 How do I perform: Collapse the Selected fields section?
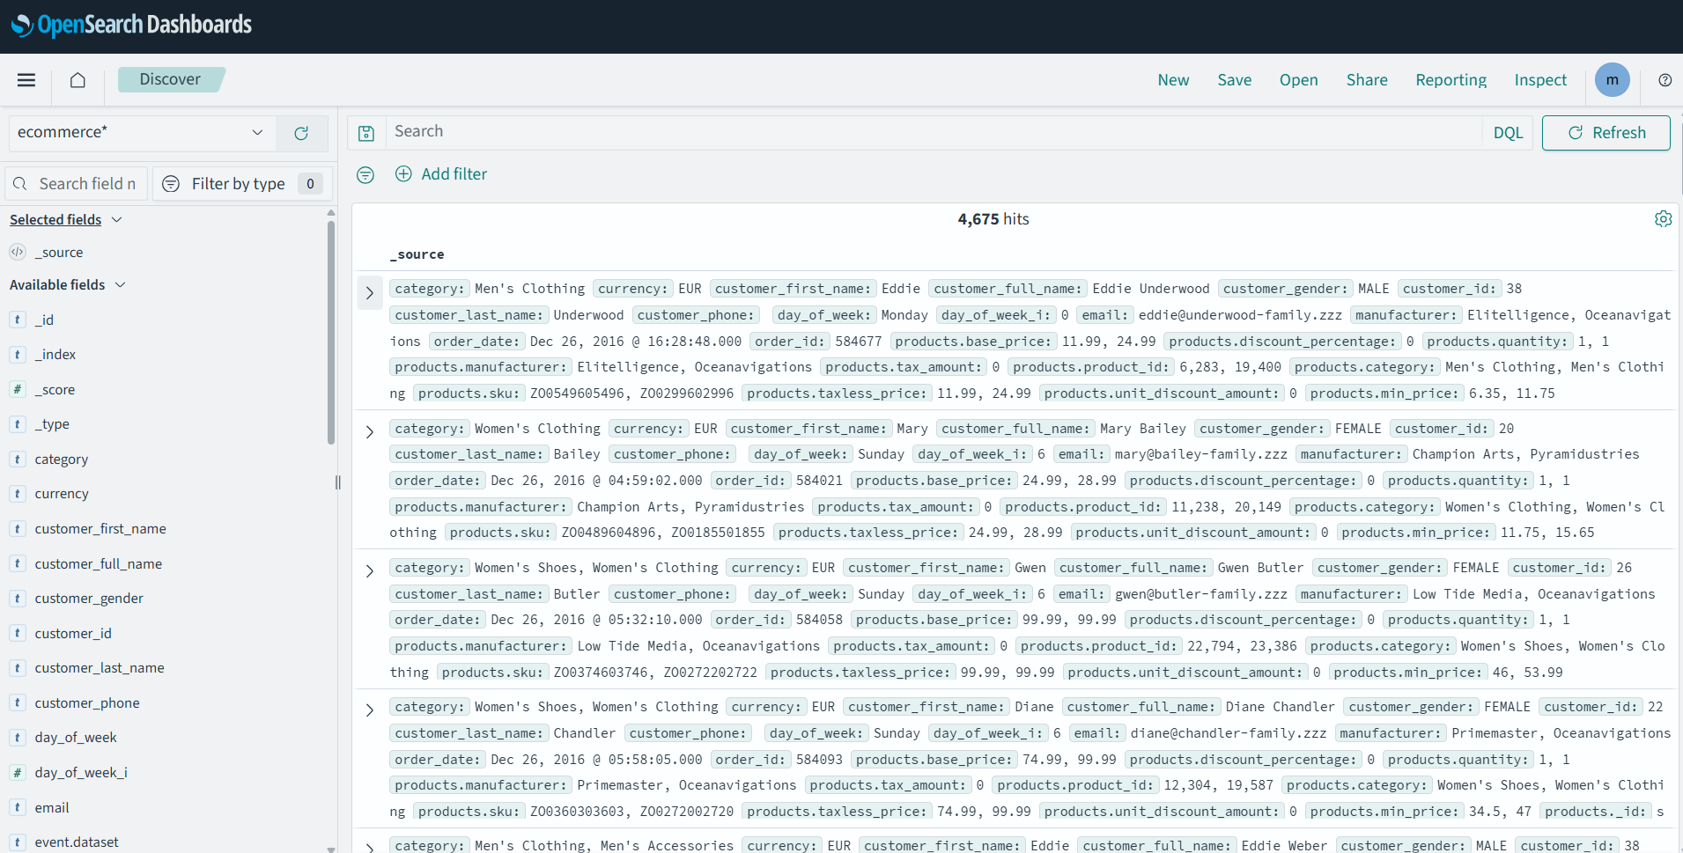coord(116,220)
